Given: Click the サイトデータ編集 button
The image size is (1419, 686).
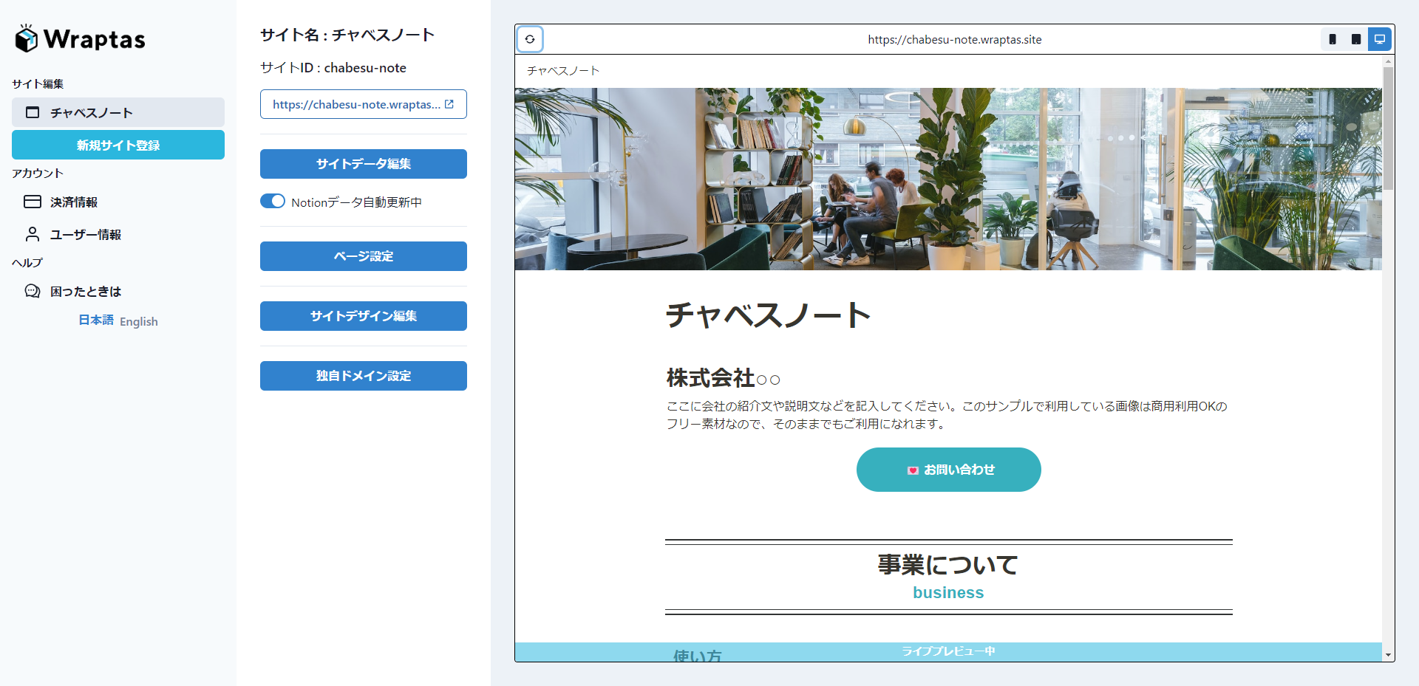Looking at the screenshot, I should click(364, 164).
